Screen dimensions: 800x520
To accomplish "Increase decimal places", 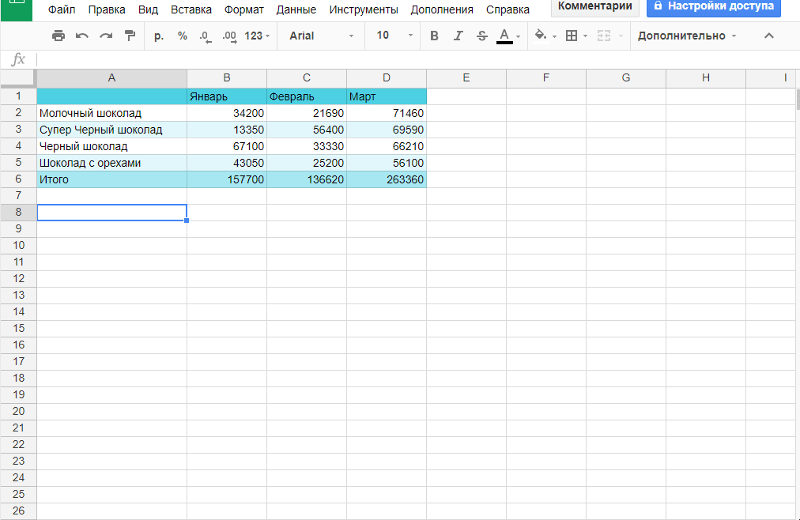I will (x=229, y=36).
